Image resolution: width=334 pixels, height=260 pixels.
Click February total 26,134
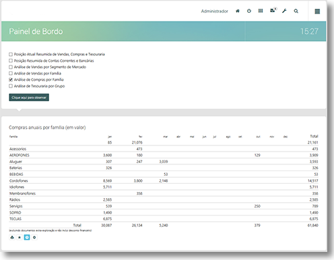(x=137, y=225)
